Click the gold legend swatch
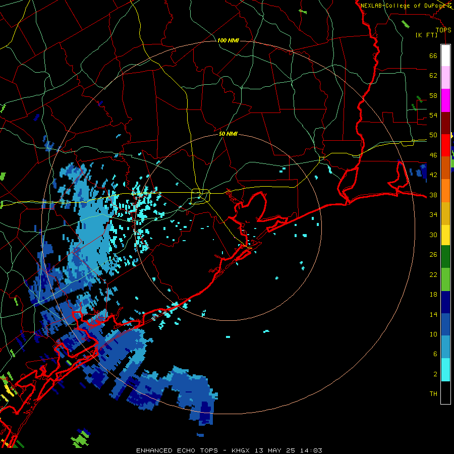Image resolution: width=454 pixels, height=454 pixels. [445, 213]
